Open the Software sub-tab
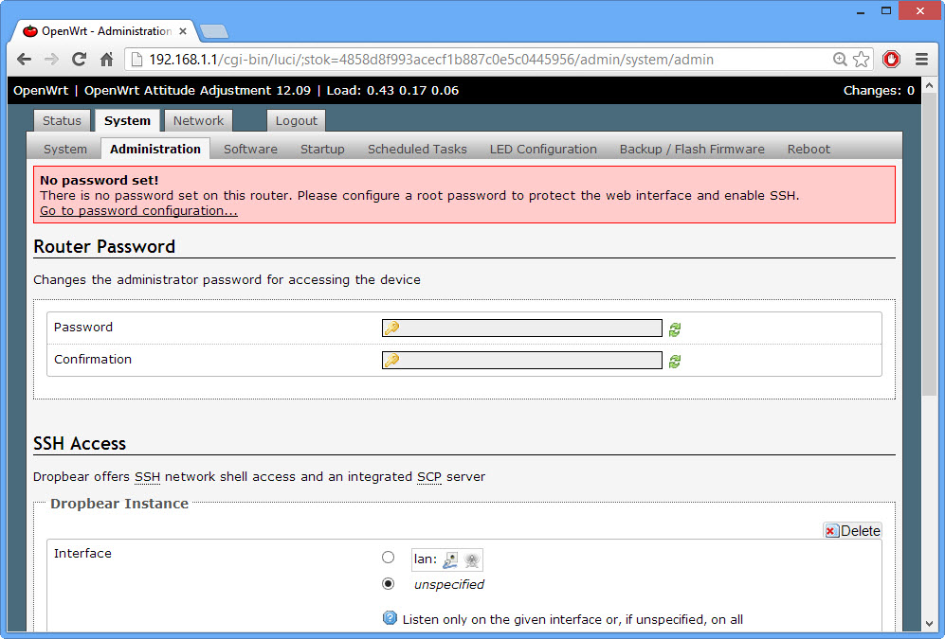Image resolution: width=945 pixels, height=639 pixels. click(250, 149)
